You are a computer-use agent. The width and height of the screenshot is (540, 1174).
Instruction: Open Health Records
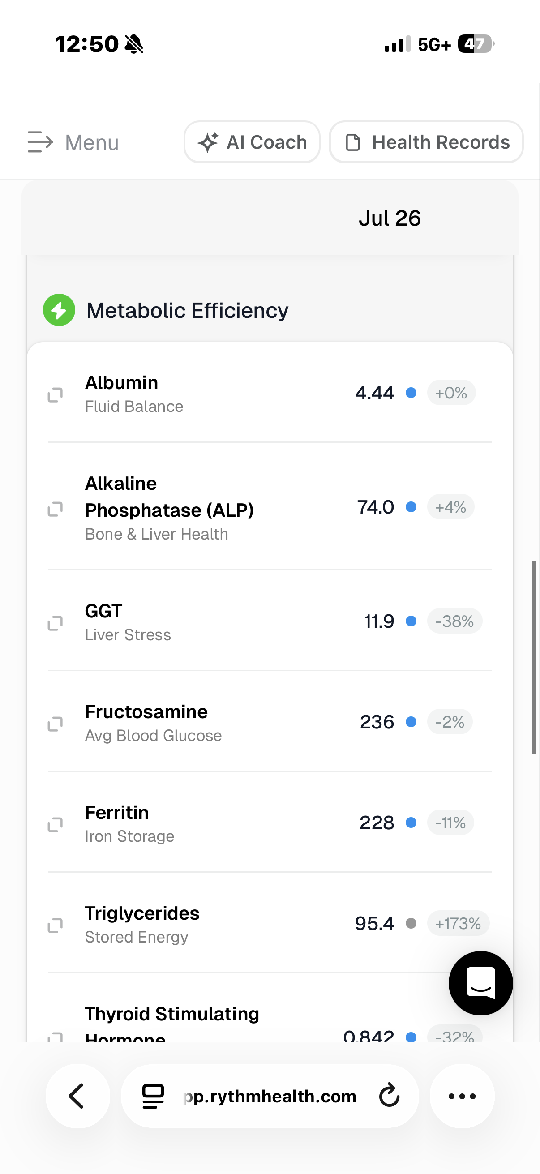[x=426, y=142]
